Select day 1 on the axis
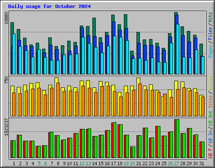This screenshot has height=168, width=215. point(14,163)
